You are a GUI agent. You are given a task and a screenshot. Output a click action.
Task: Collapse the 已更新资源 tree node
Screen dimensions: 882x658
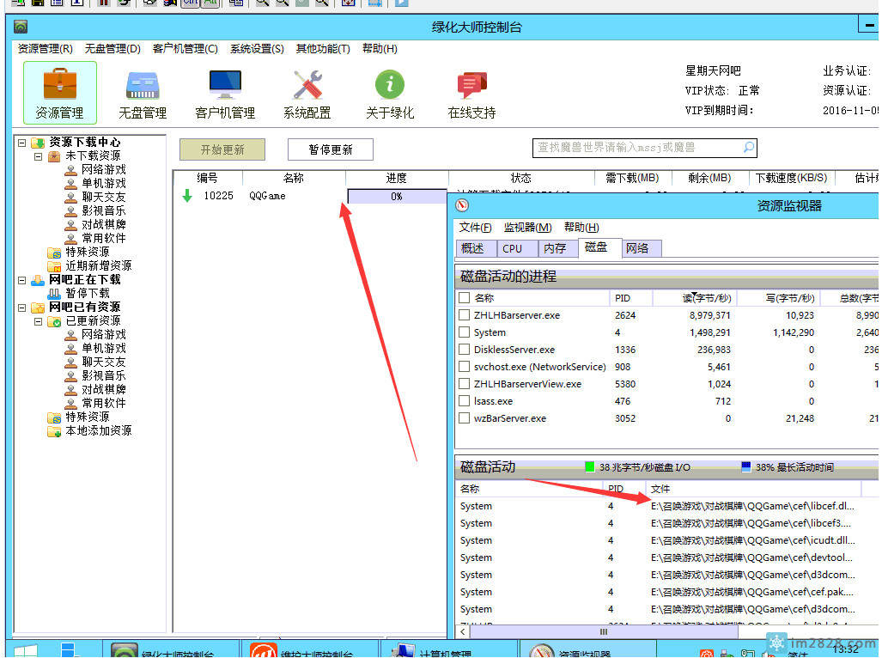click(39, 321)
